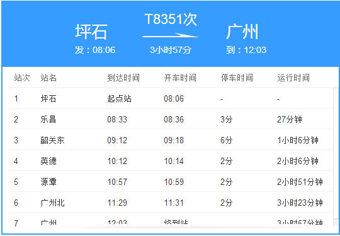Click stop number 7 in last row

click(16, 223)
